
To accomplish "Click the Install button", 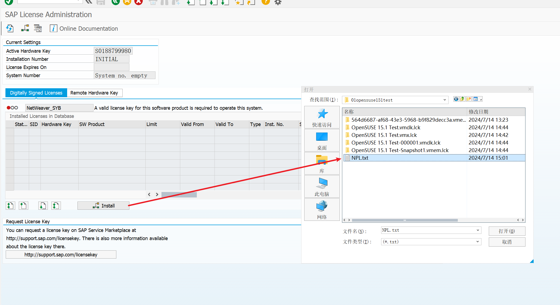I will pyautogui.click(x=103, y=206).
